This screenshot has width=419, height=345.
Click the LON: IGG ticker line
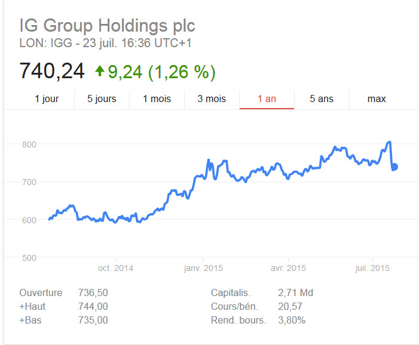[105, 43]
